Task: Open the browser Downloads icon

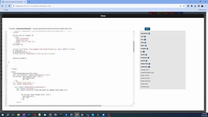Action: pyautogui.click(x=195, y=6)
